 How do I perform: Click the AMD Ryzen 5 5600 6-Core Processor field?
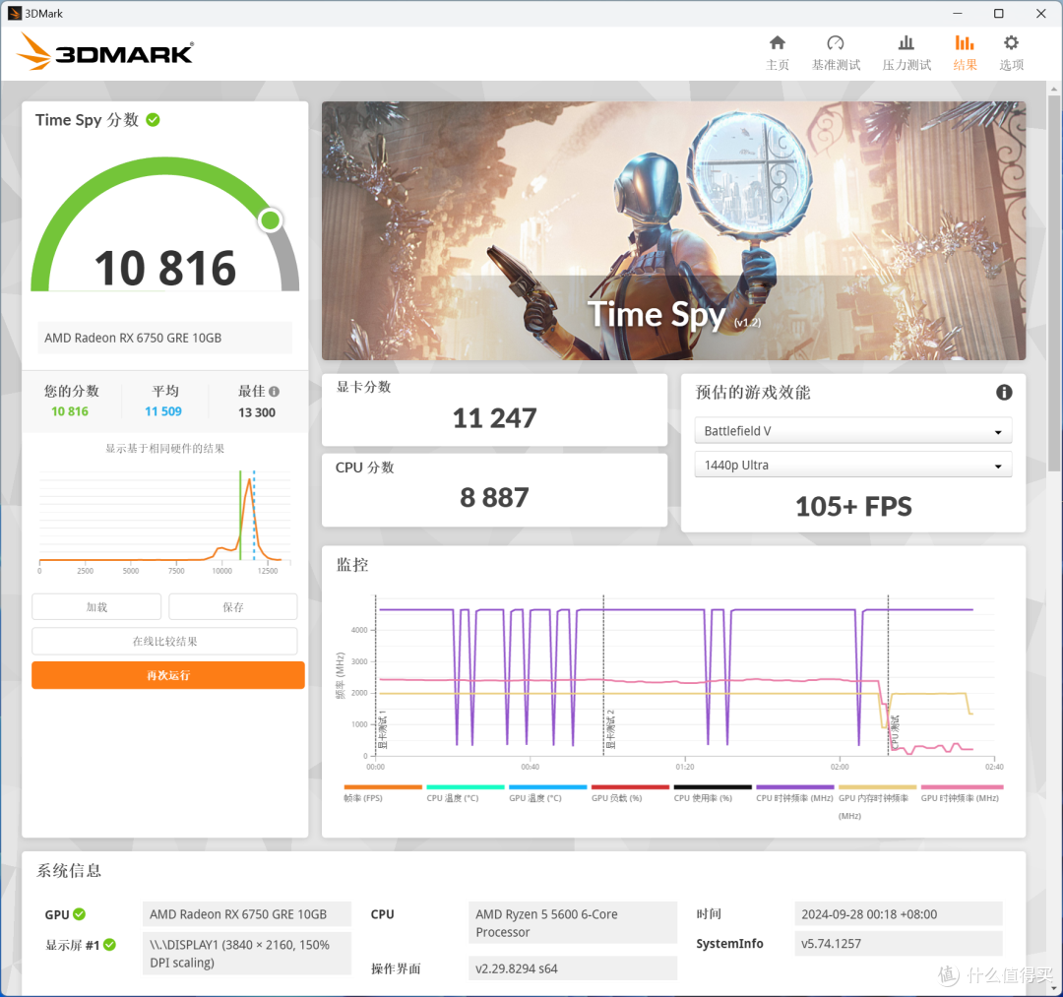pos(573,922)
